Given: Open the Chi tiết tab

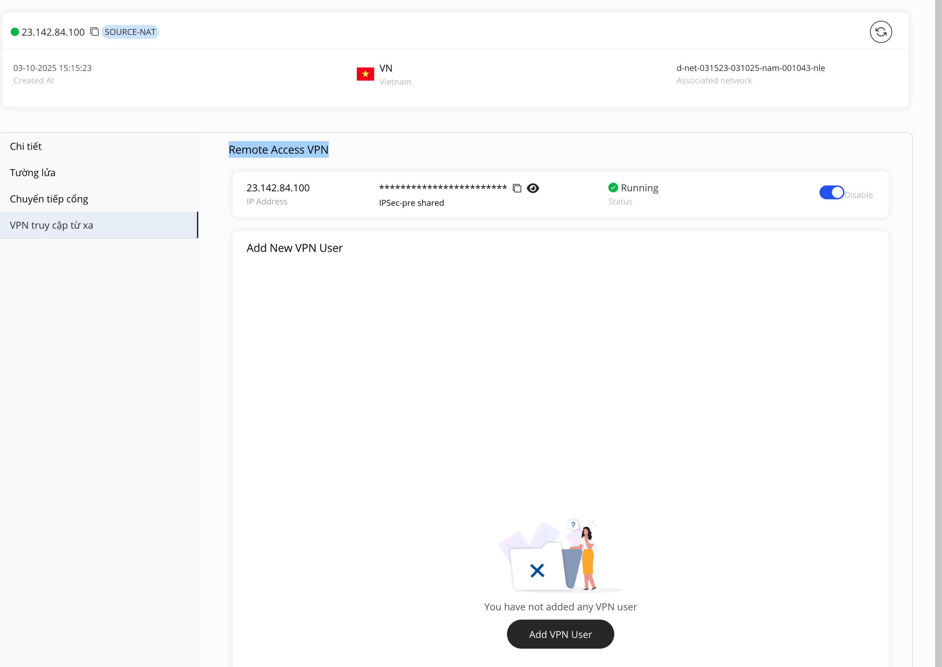Looking at the screenshot, I should (x=25, y=146).
